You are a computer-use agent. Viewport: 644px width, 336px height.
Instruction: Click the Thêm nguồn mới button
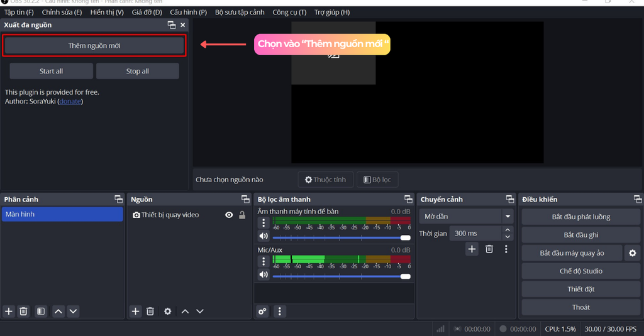(x=94, y=46)
